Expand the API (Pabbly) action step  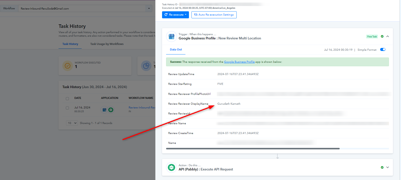[388, 167]
